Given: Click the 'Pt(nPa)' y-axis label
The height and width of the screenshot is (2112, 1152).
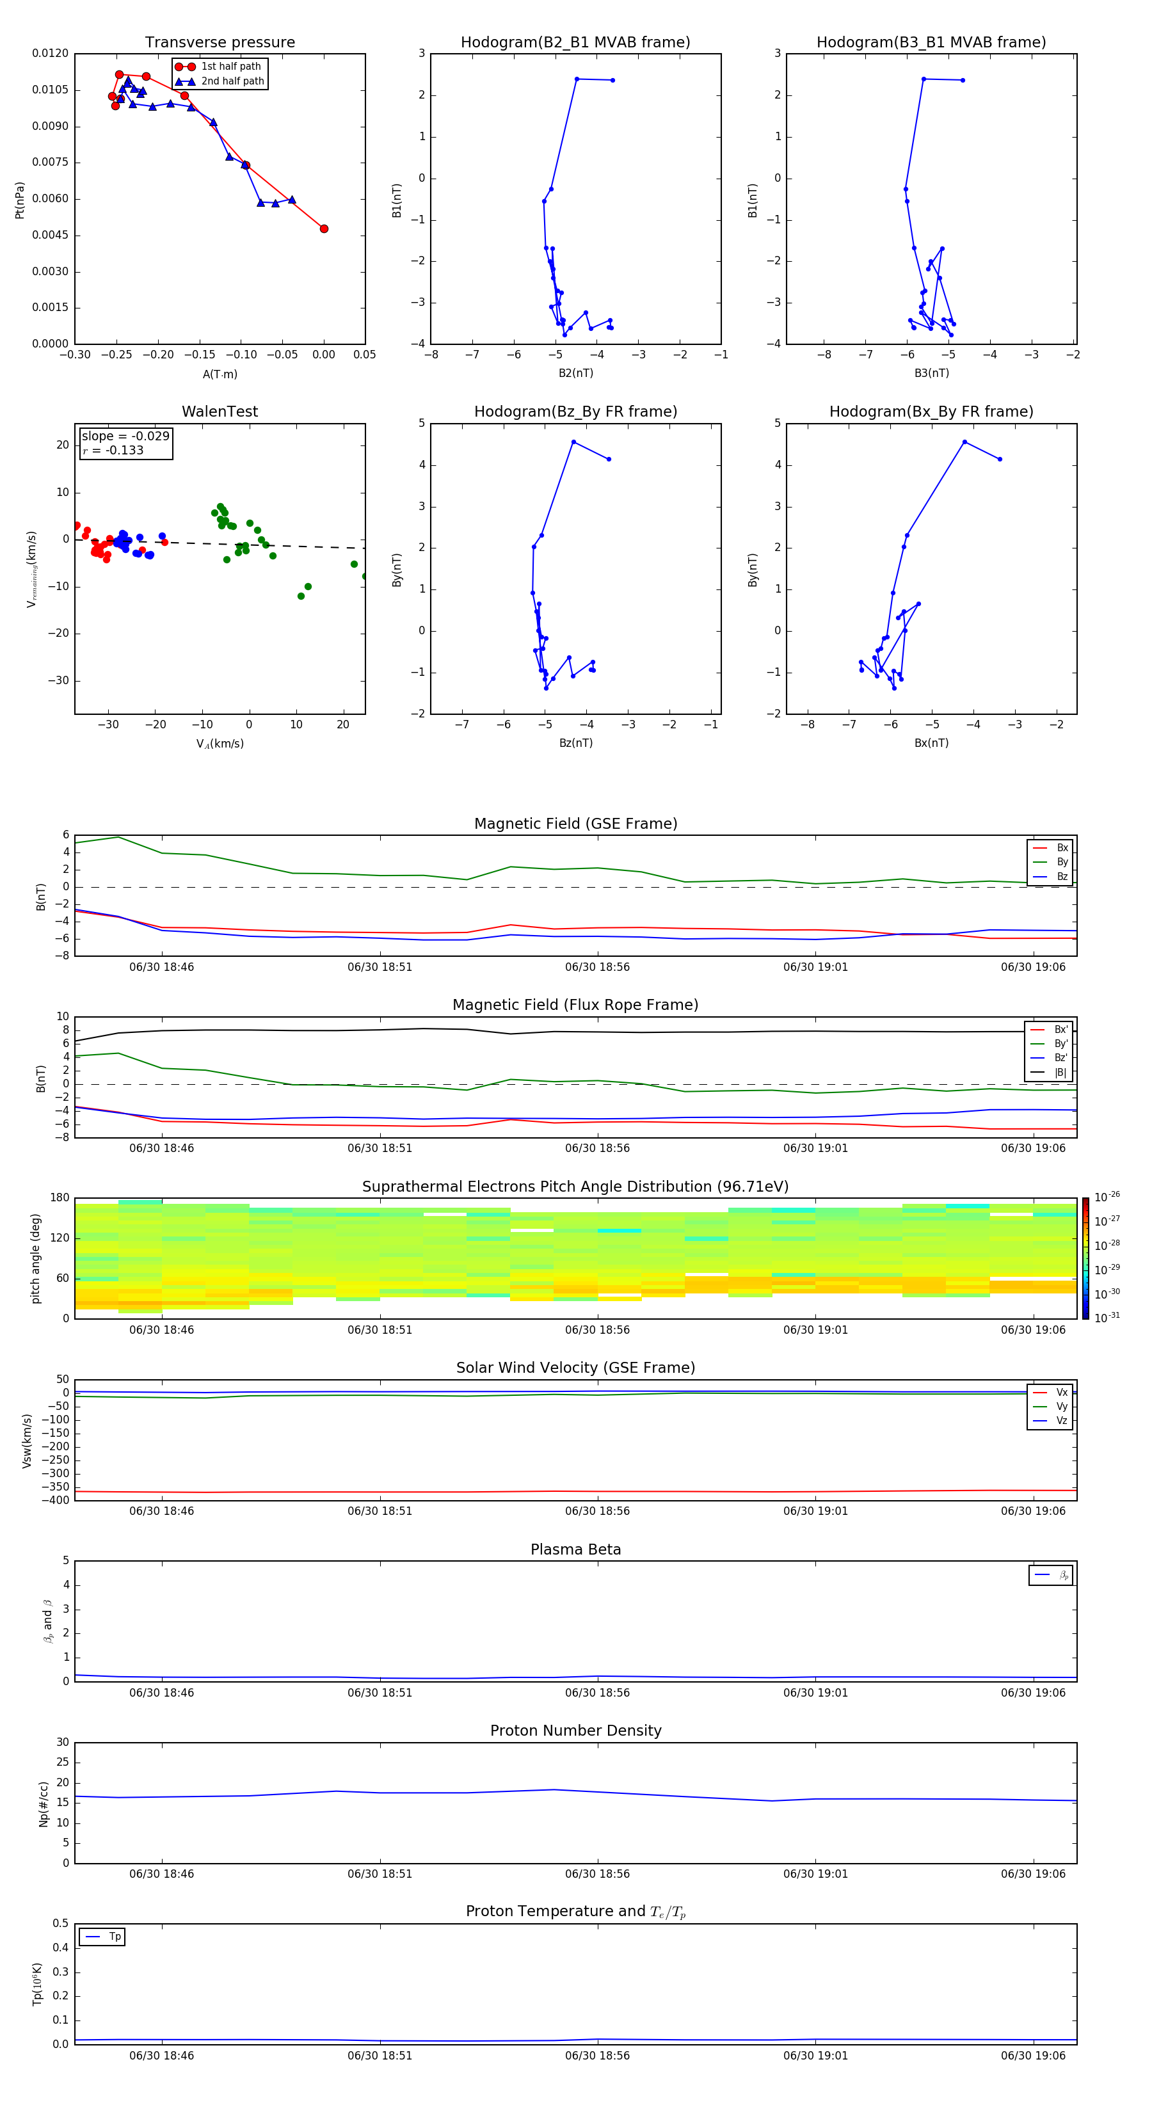Looking at the screenshot, I should point(20,200).
